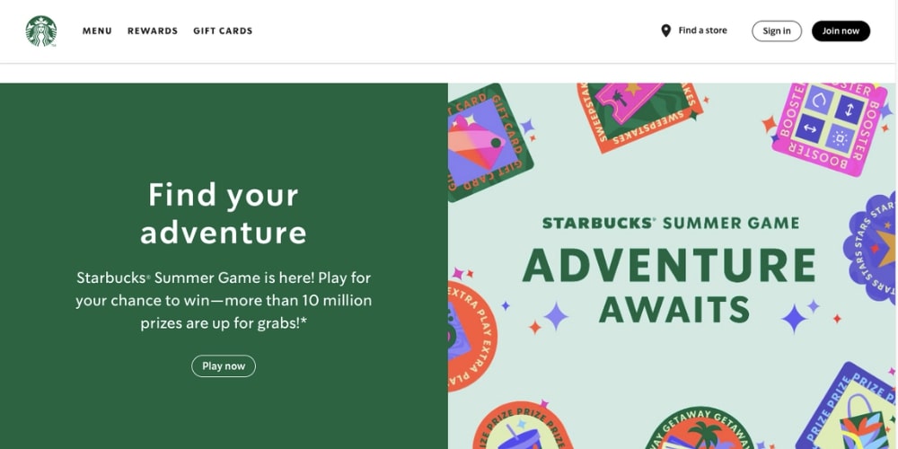Viewport: 898px width, 449px height.
Task: Click the Prize cup circular badge
Action: pyautogui.click(x=523, y=426)
